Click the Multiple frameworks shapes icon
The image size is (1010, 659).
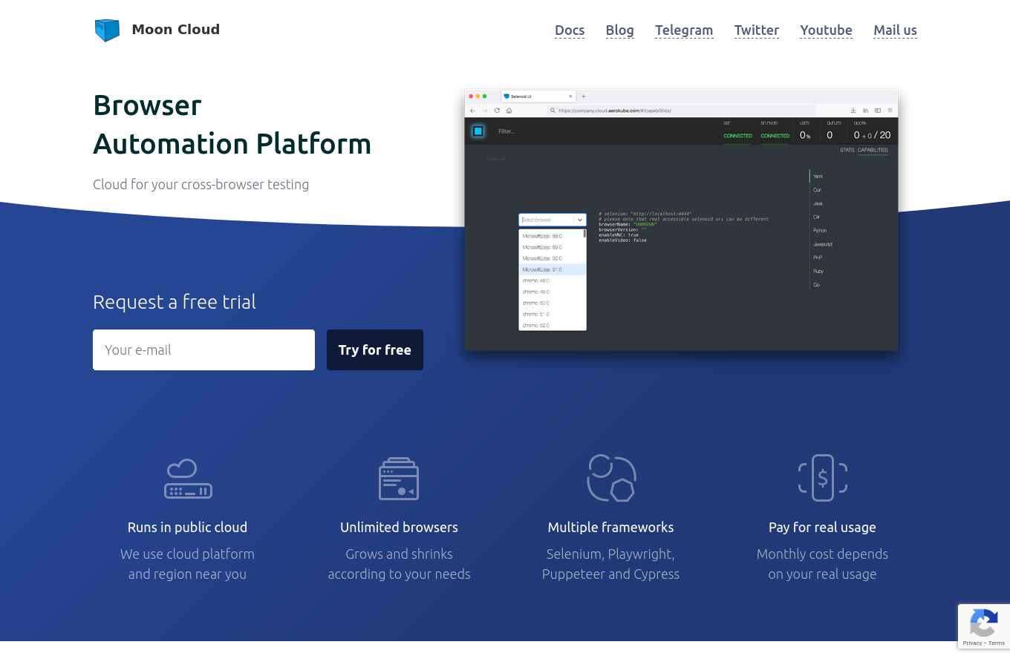pyautogui.click(x=611, y=479)
